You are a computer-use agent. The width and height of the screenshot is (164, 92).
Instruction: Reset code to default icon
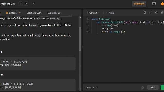pyautogui.click(x=156, y=13)
